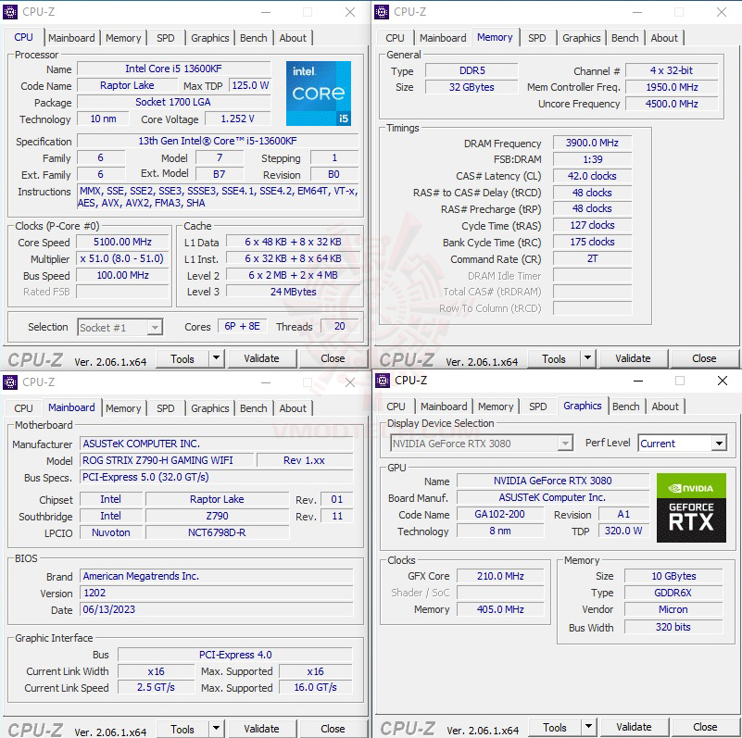Click Close button in Graphics window
Image resolution: width=742 pixels, height=738 pixels.
point(705,727)
